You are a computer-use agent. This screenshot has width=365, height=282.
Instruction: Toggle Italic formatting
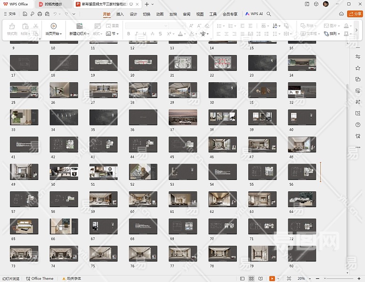tap(136, 34)
